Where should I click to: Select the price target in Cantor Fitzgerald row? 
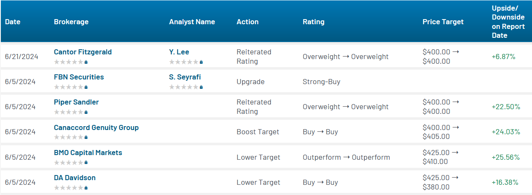441,57
